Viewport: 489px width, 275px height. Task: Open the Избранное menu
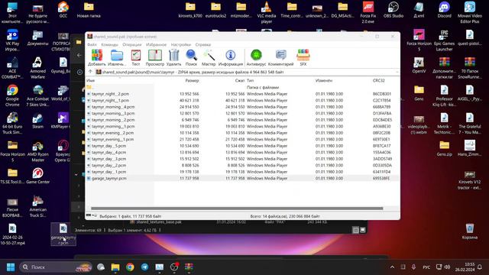[156, 44]
